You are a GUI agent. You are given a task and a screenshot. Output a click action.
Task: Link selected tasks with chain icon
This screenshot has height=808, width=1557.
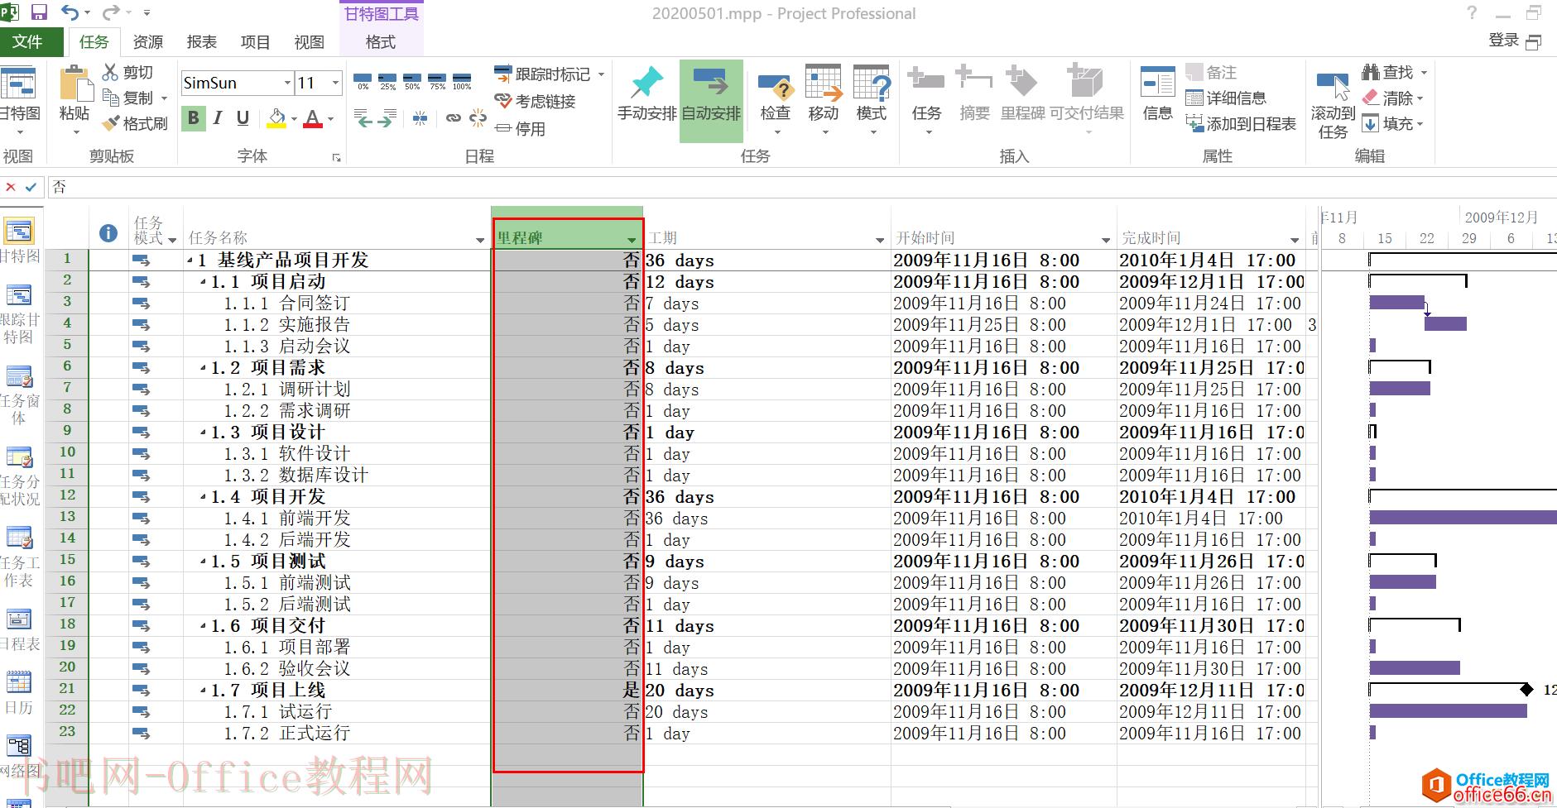click(453, 118)
